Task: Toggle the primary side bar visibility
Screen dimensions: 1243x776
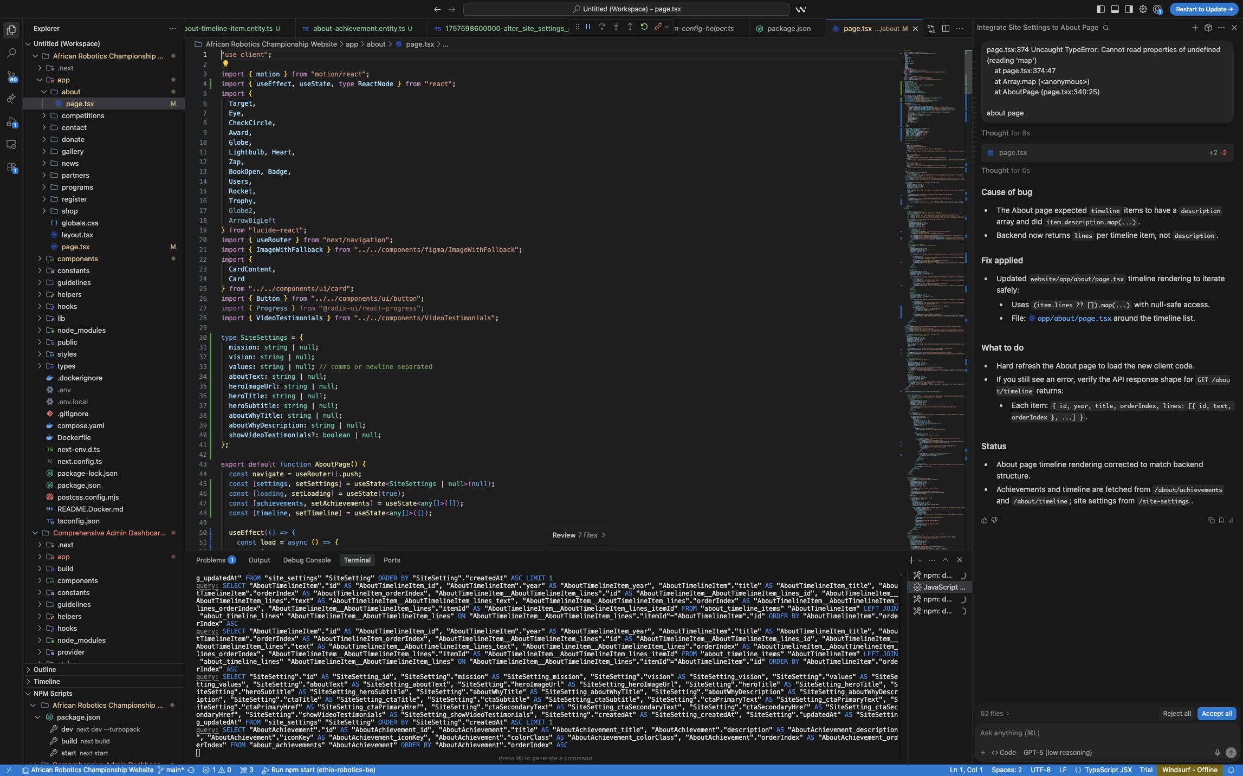Action: coord(1100,9)
